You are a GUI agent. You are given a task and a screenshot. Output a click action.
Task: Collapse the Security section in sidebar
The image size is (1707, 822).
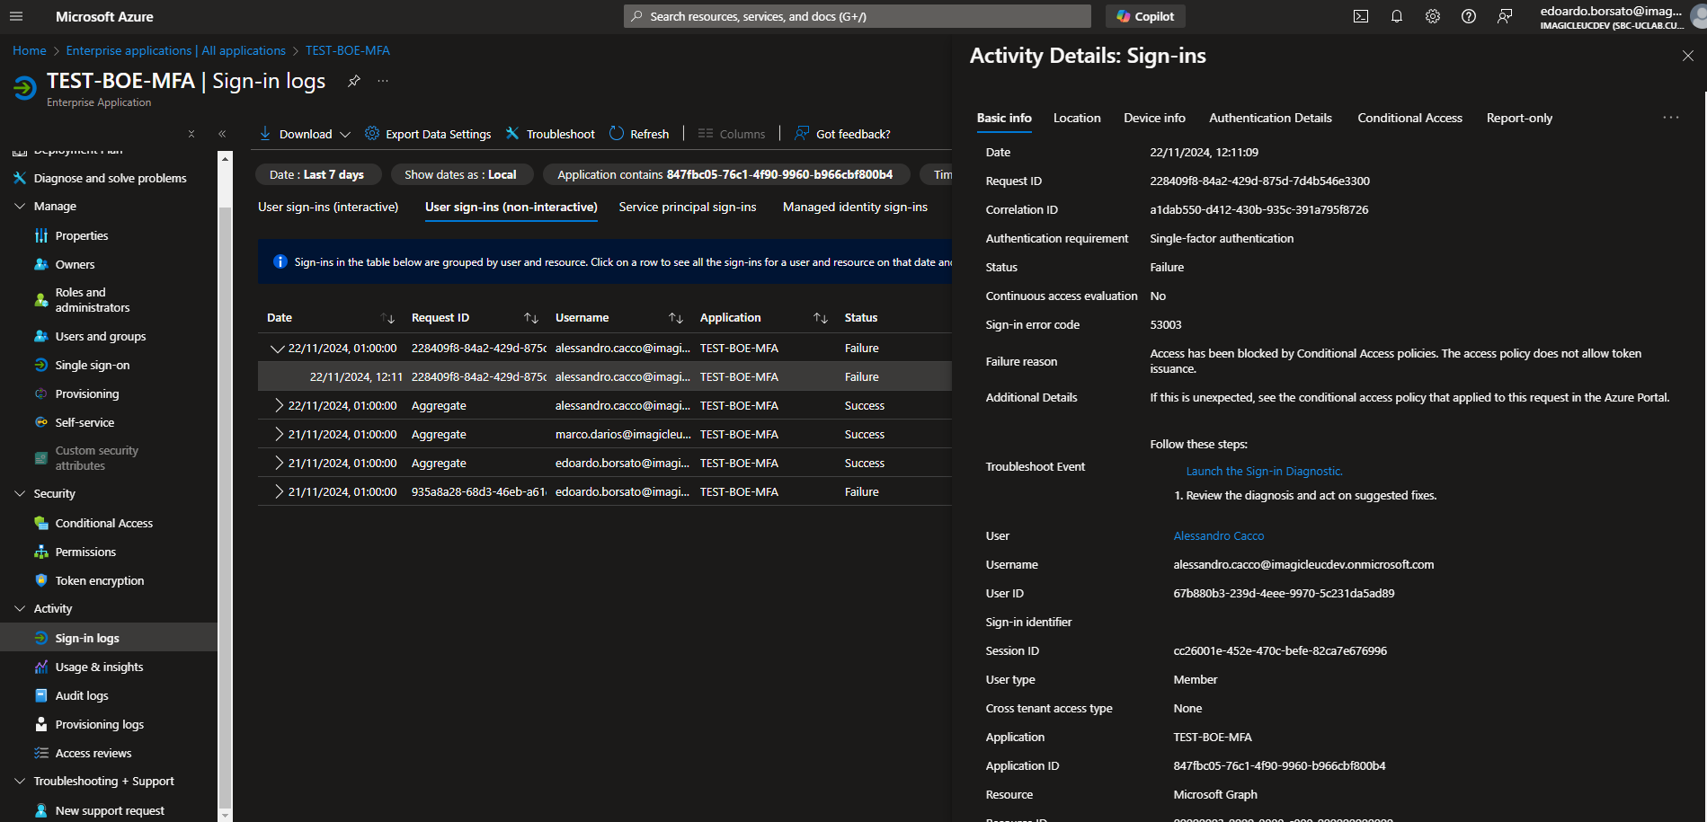click(x=20, y=493)
